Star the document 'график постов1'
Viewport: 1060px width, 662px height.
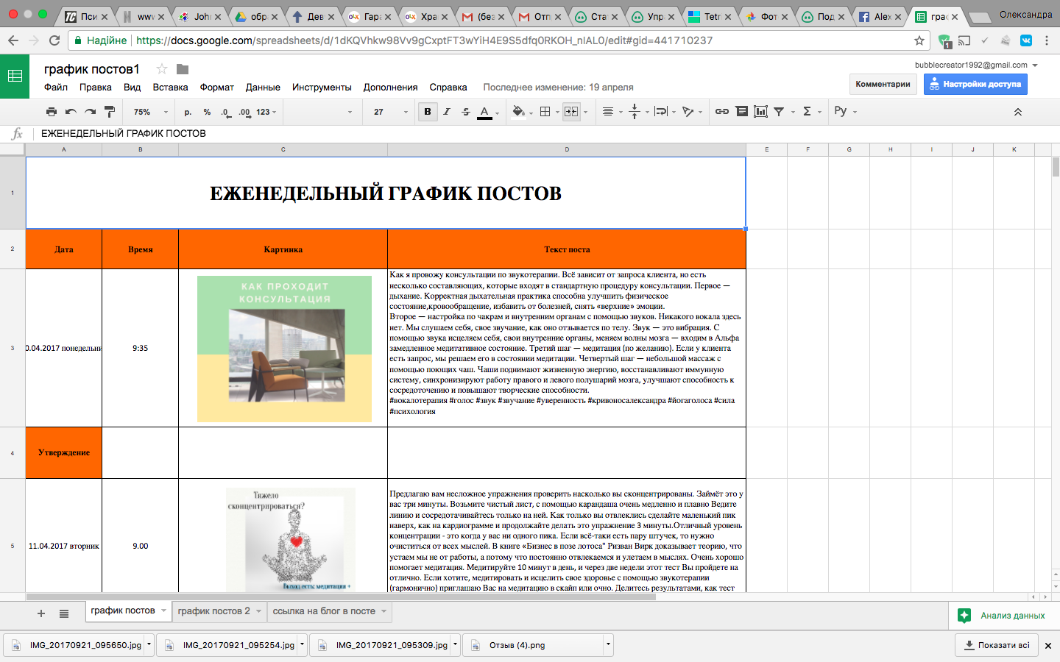pyautogui.click(x=162, y=69)
